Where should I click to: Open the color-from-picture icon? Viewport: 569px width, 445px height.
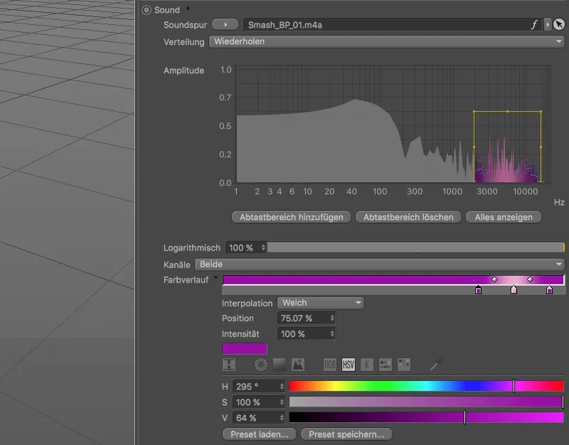(x=298, y=365)
